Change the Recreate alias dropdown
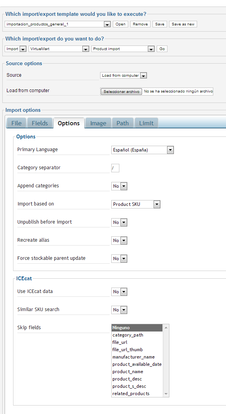 (119, 241)
